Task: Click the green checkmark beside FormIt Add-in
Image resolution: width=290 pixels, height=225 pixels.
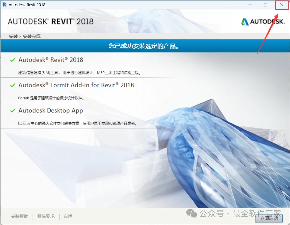Action: (12, 85)
